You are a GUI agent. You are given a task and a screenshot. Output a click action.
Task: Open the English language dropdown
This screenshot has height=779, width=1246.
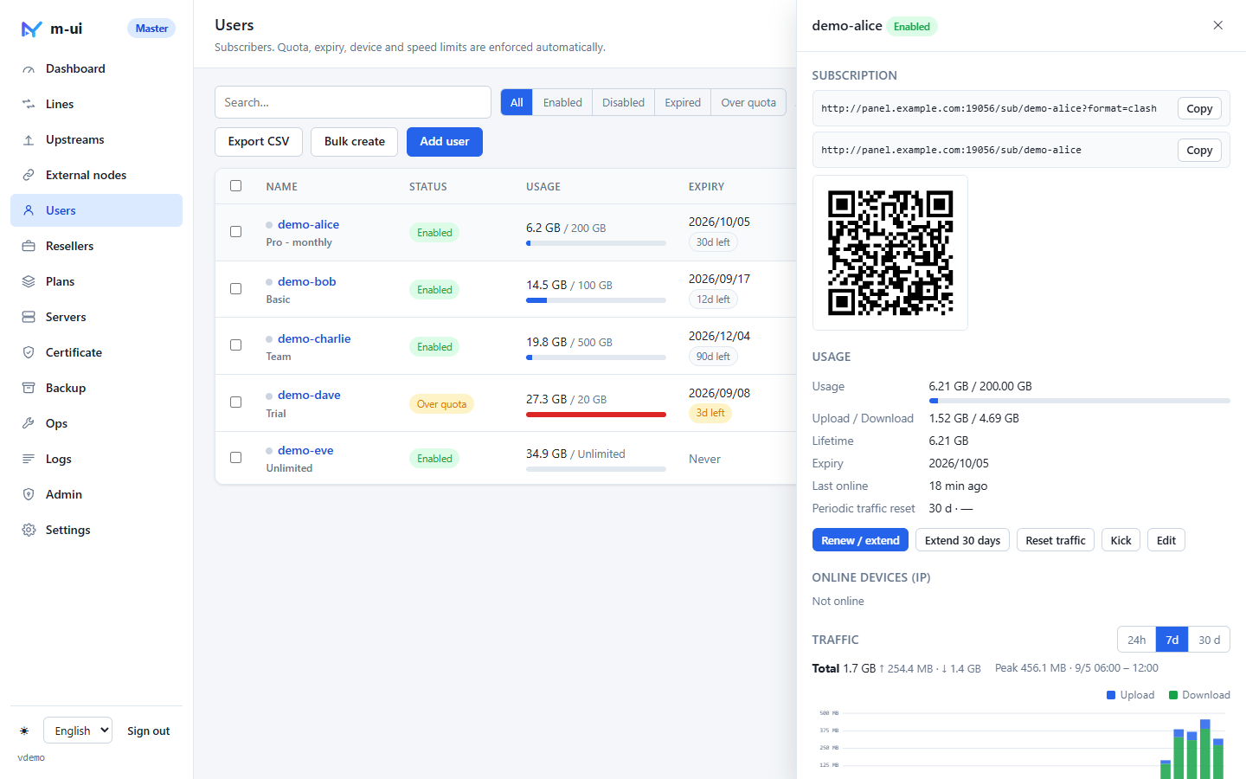click(78, 731)
